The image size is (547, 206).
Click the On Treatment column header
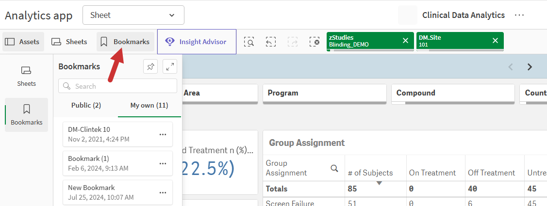tap(432, 173)
